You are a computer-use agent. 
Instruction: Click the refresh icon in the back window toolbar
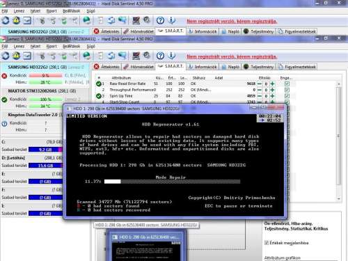6,20
